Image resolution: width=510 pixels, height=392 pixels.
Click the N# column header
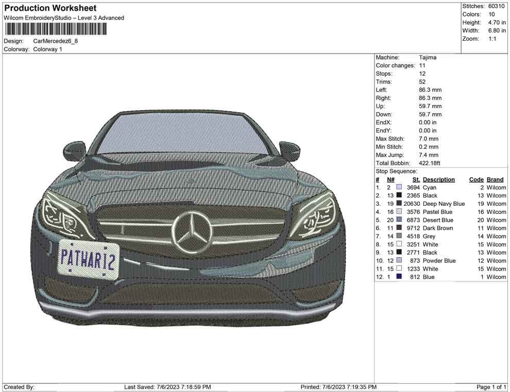click(x=390, y=180)
